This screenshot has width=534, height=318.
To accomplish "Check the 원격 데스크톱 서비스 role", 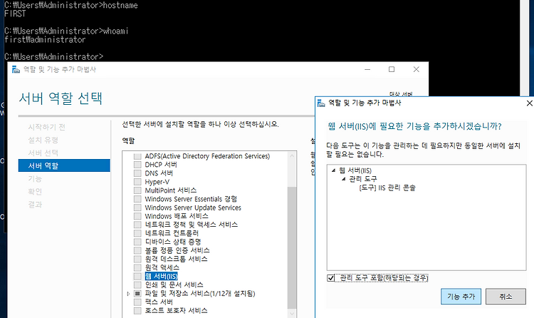I will 137,259.
